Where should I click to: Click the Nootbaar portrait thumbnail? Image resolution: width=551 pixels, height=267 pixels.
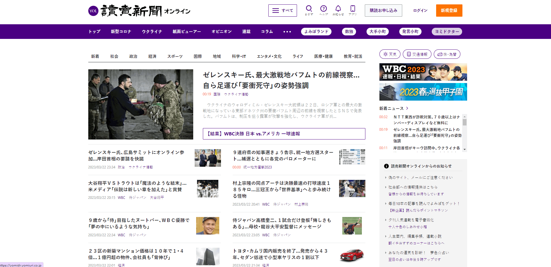point(208,226)
